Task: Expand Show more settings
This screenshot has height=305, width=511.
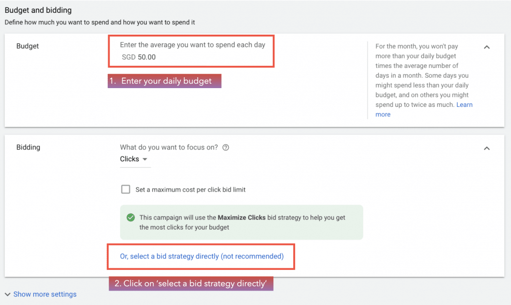Action: coord(40,294)
